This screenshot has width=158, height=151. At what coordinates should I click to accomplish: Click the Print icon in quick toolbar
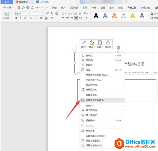[28, 7]
